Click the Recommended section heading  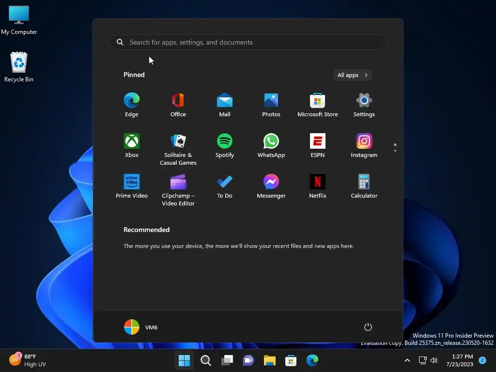[146, 230]
